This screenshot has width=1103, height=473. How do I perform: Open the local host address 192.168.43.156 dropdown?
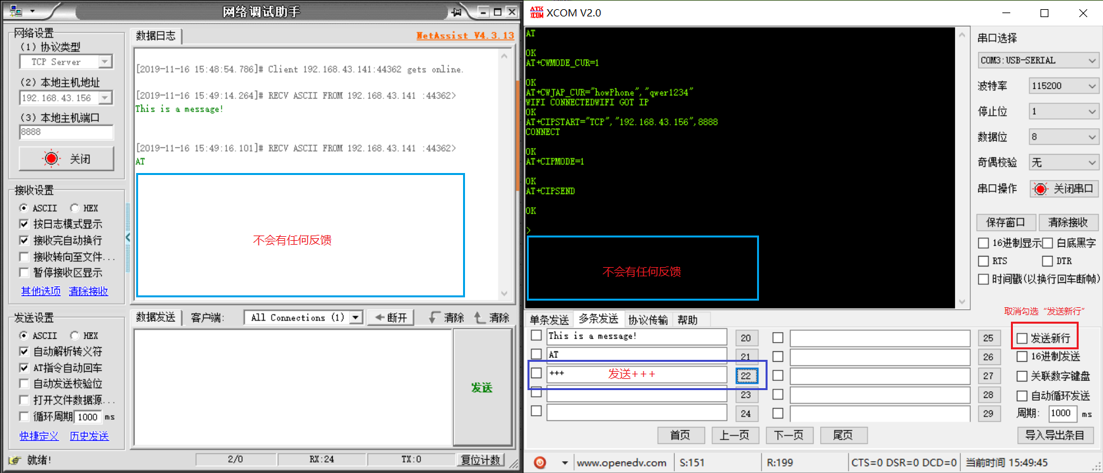coord(105,97)
